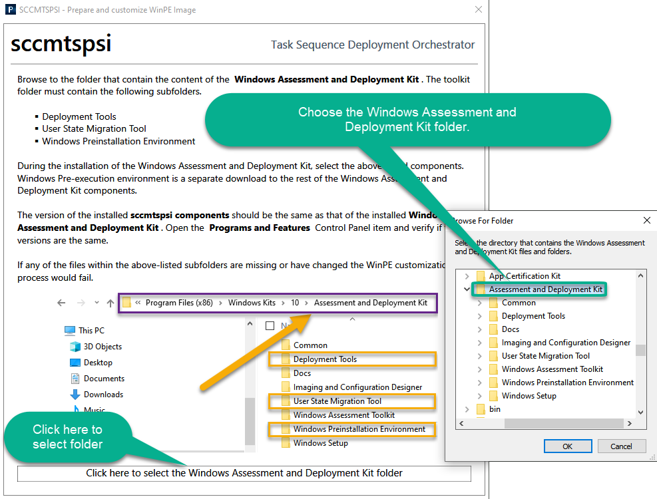Click the Common folder icon in dialog tree

[493, 303]
